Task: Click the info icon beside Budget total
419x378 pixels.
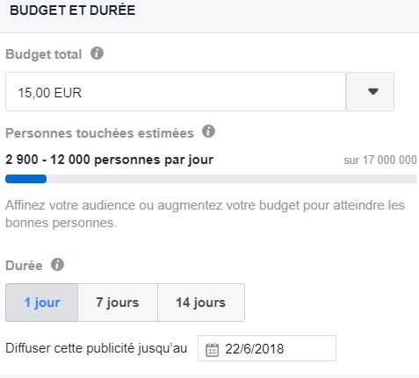Action: click(x=97, y=53)
